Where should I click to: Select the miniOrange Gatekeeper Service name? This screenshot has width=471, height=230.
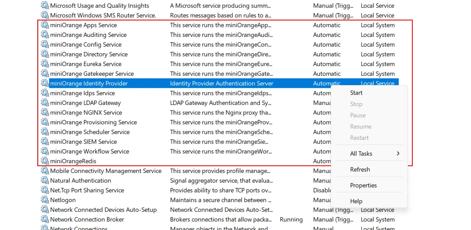click(92, 74)
